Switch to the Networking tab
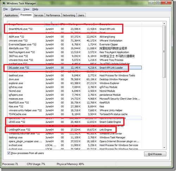The image size is (176, 171). 69,15
